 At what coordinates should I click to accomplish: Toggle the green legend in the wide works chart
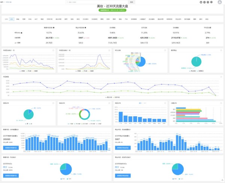tap(116, 97)
